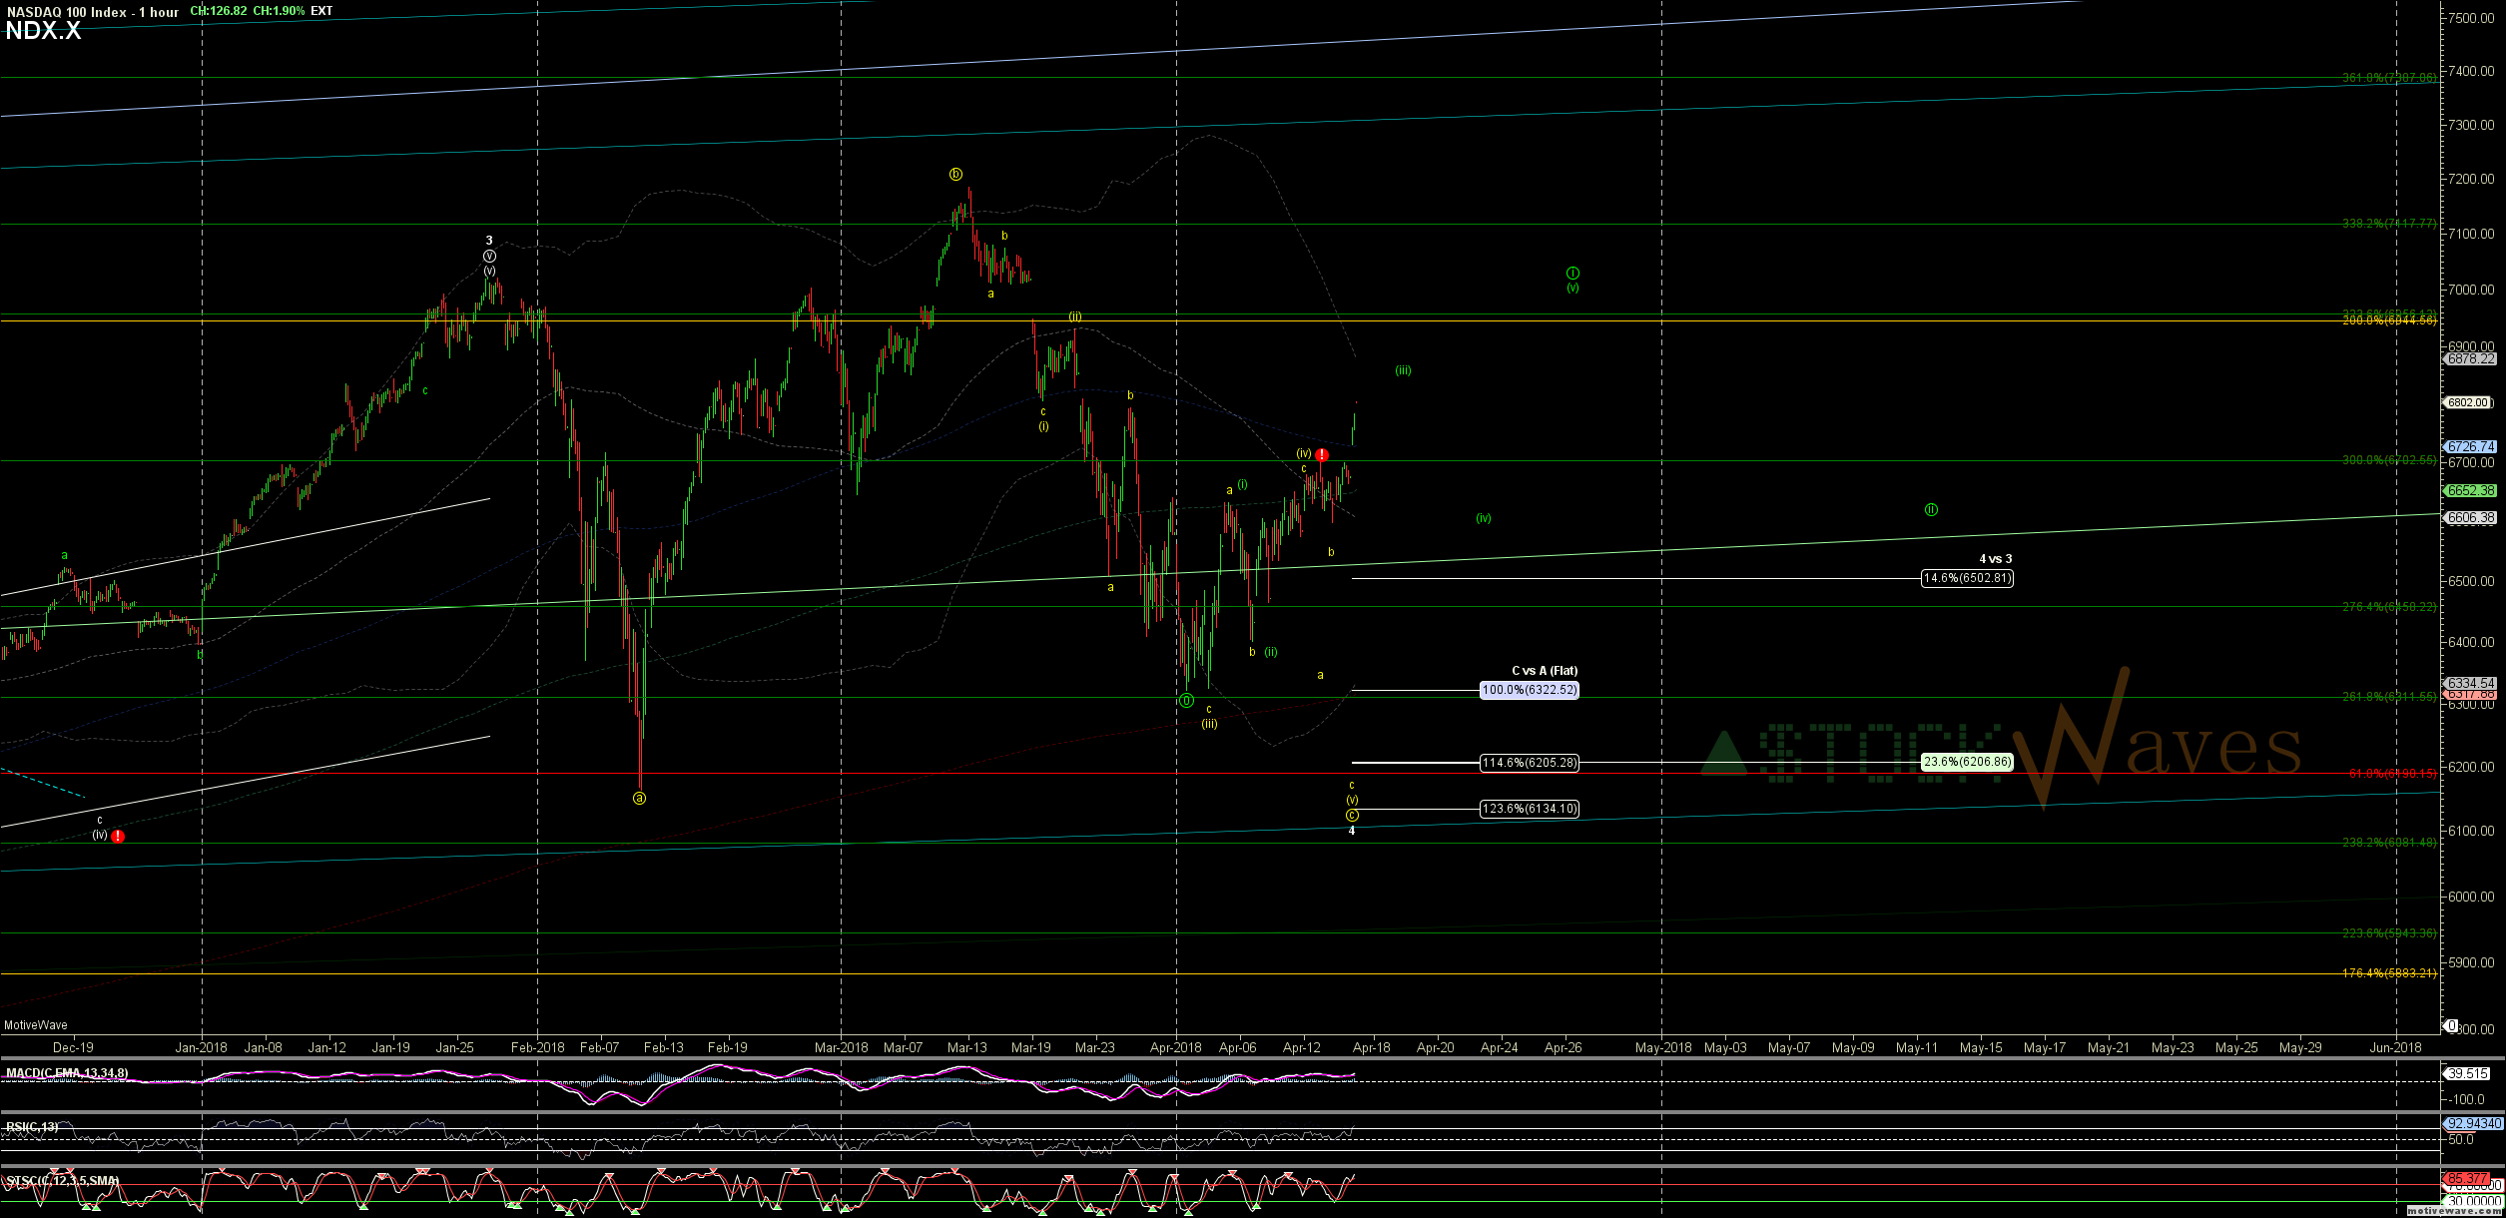Click the Jan-2018 date on time axis
The image size is (2506, 1218).
[x=201, y=1047]
